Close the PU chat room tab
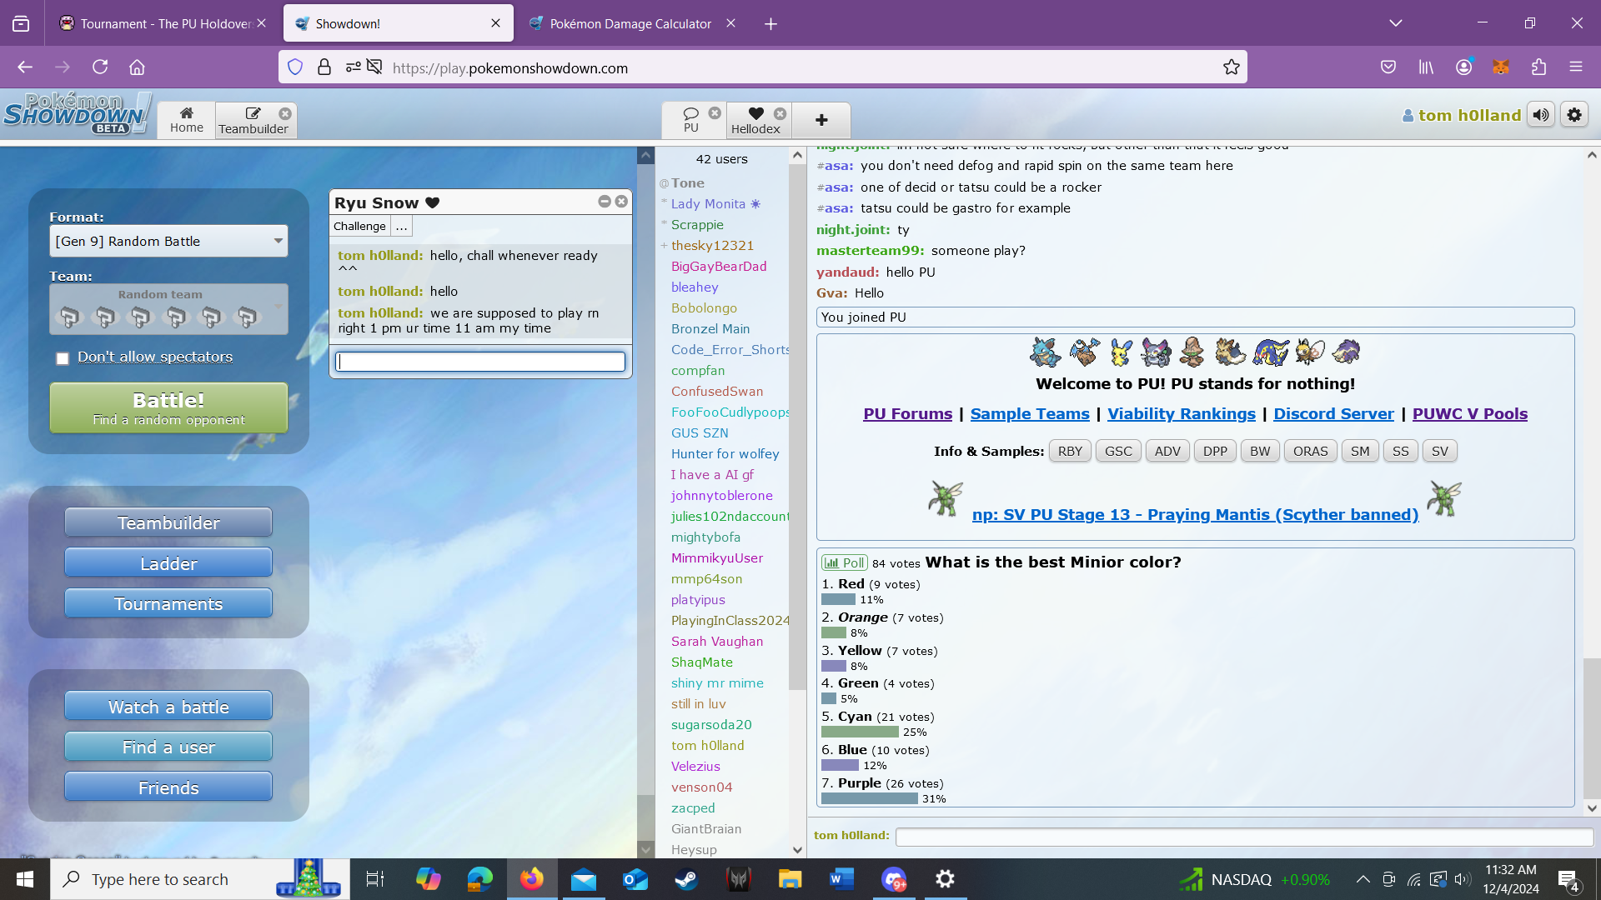The width and height of the screenshot is (1601, 900). point(715,113)
